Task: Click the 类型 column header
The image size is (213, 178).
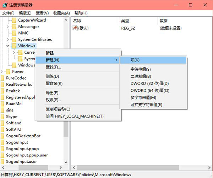Action: tap(138, 21)
